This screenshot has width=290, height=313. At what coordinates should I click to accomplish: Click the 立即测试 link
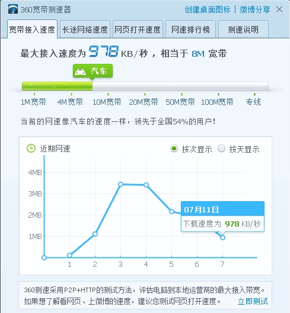point(253,301)
